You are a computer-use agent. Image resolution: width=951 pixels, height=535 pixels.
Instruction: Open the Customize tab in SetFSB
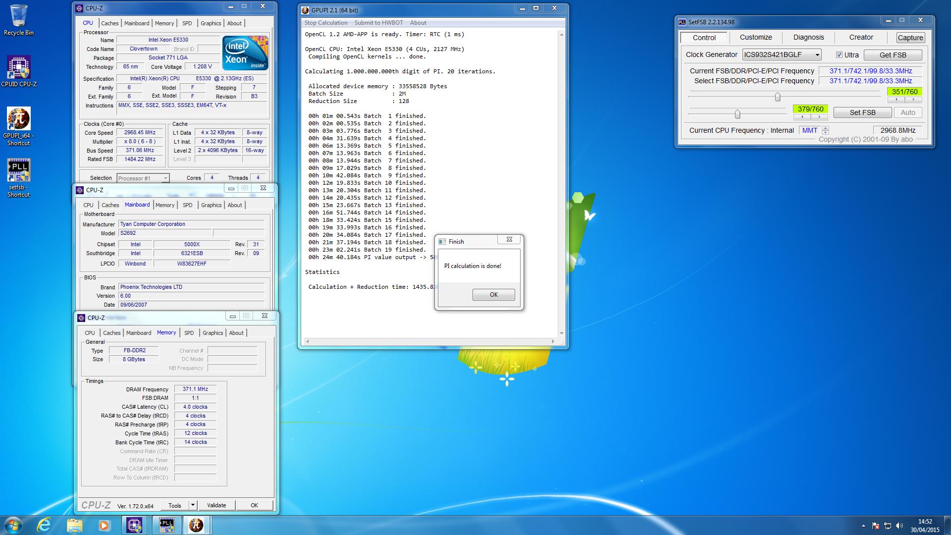(x=756, y=37)
